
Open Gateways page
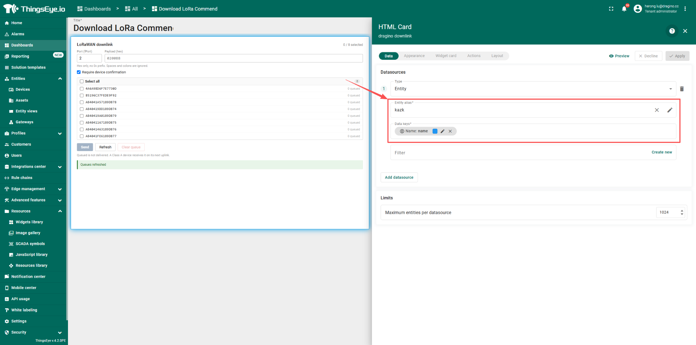pyautogui.click(x=33, y=122)
